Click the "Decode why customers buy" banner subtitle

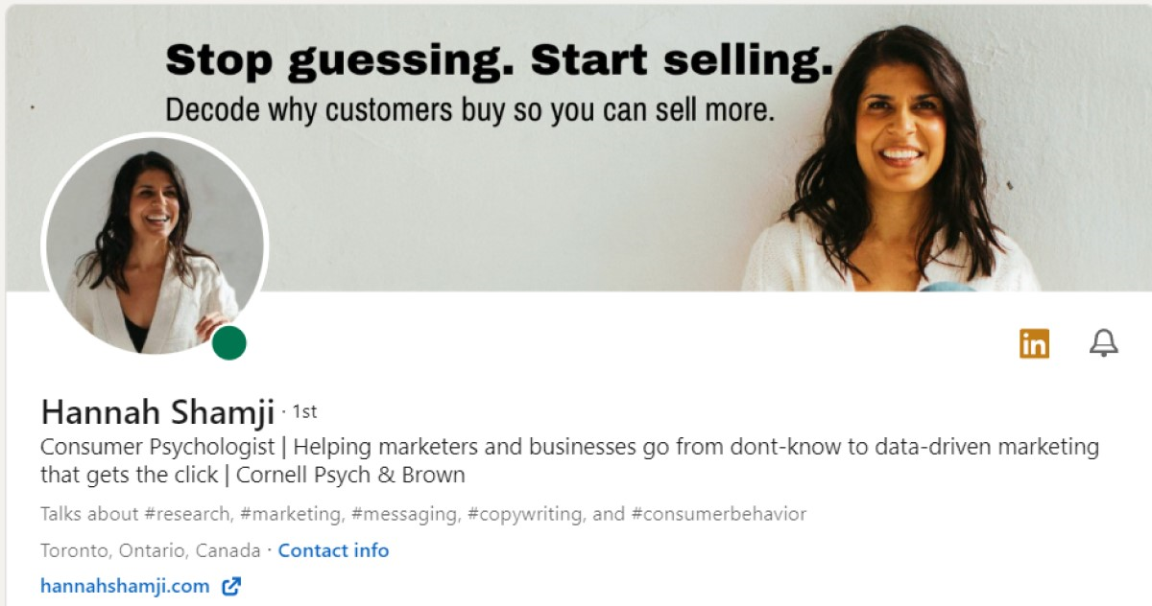(468, 110)
